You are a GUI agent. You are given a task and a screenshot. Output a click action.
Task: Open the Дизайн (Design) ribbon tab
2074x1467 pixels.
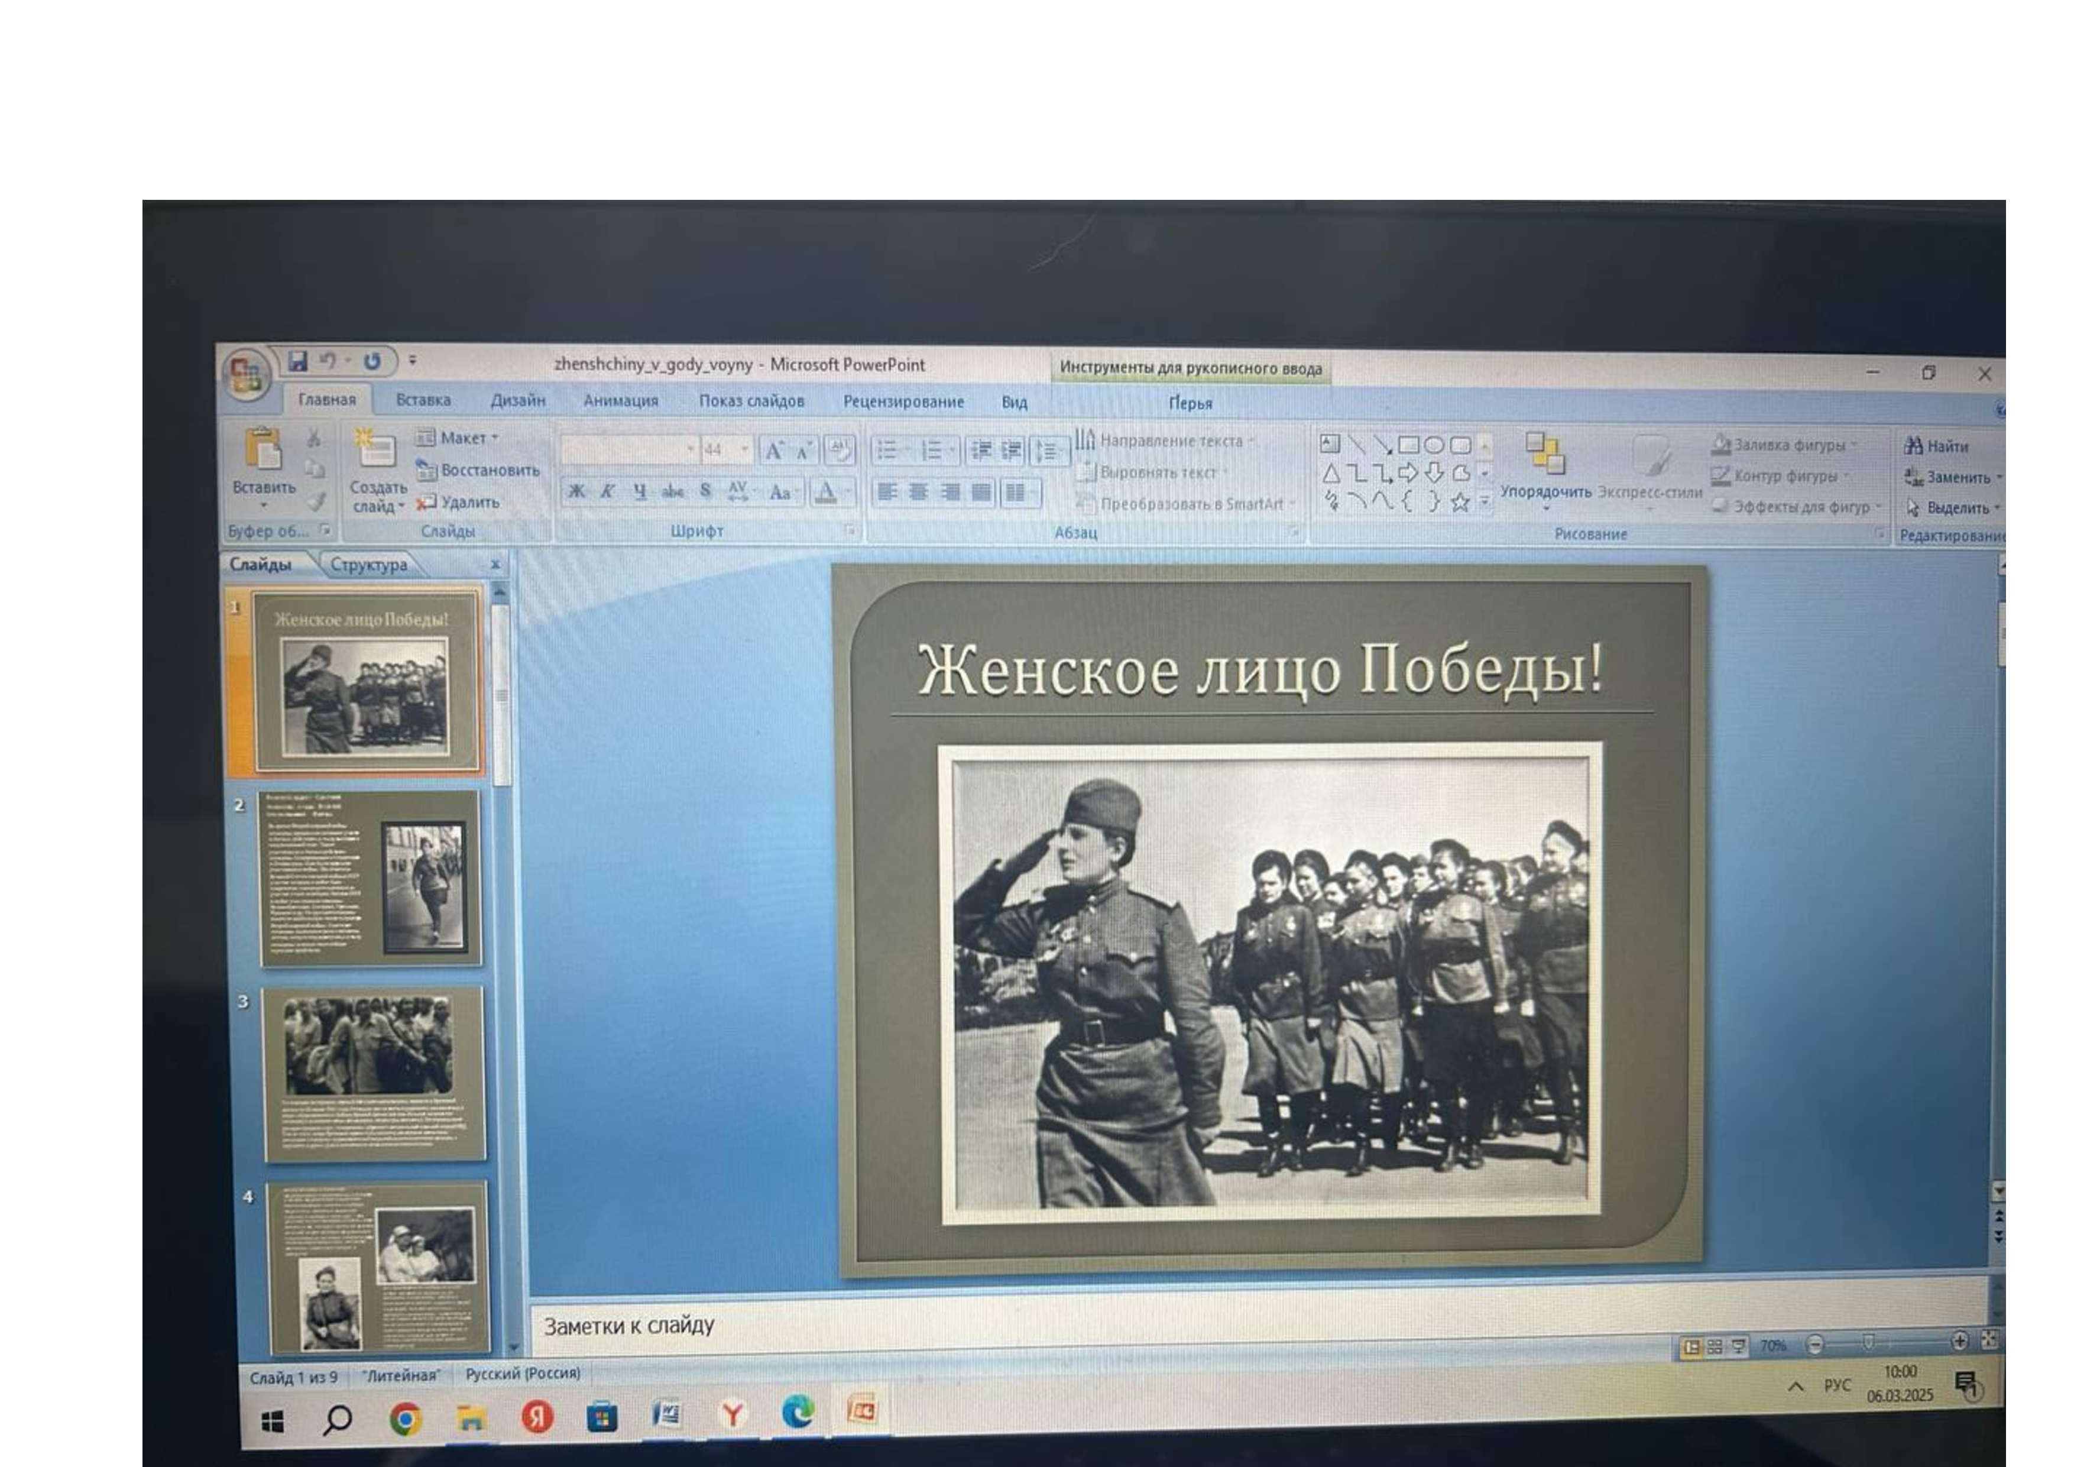517,400
